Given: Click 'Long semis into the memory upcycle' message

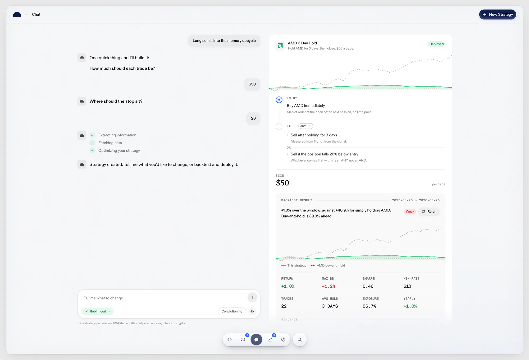Looking at the screenshot, I should click(224, 41).
